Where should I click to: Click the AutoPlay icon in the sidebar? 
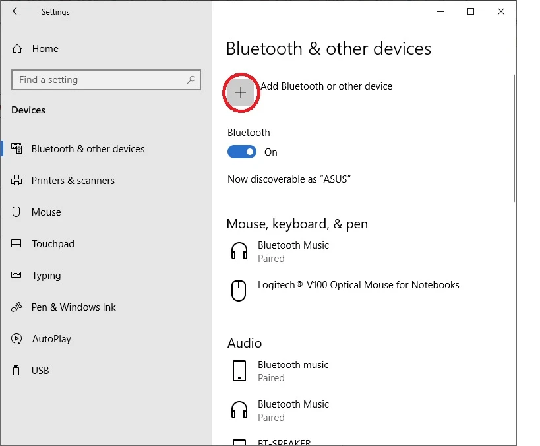click(17, 339)
